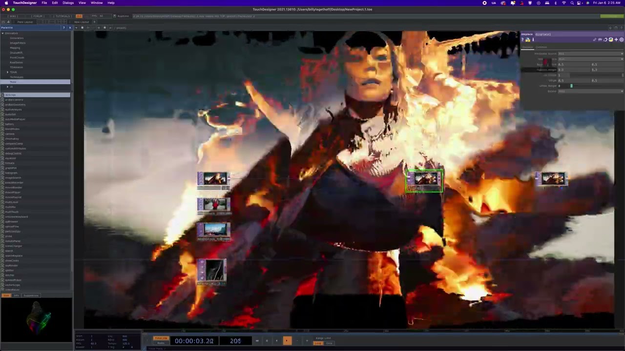Viewport: 625px width, 351px height.
Task: Click the timecode readout field
Action: coord(194,341)
